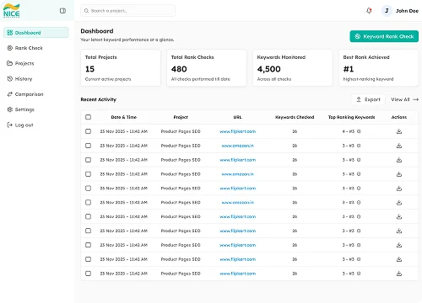This screenshot has height=303, width=422.
Task: Open the notifications bell
Action: point(369,11)
